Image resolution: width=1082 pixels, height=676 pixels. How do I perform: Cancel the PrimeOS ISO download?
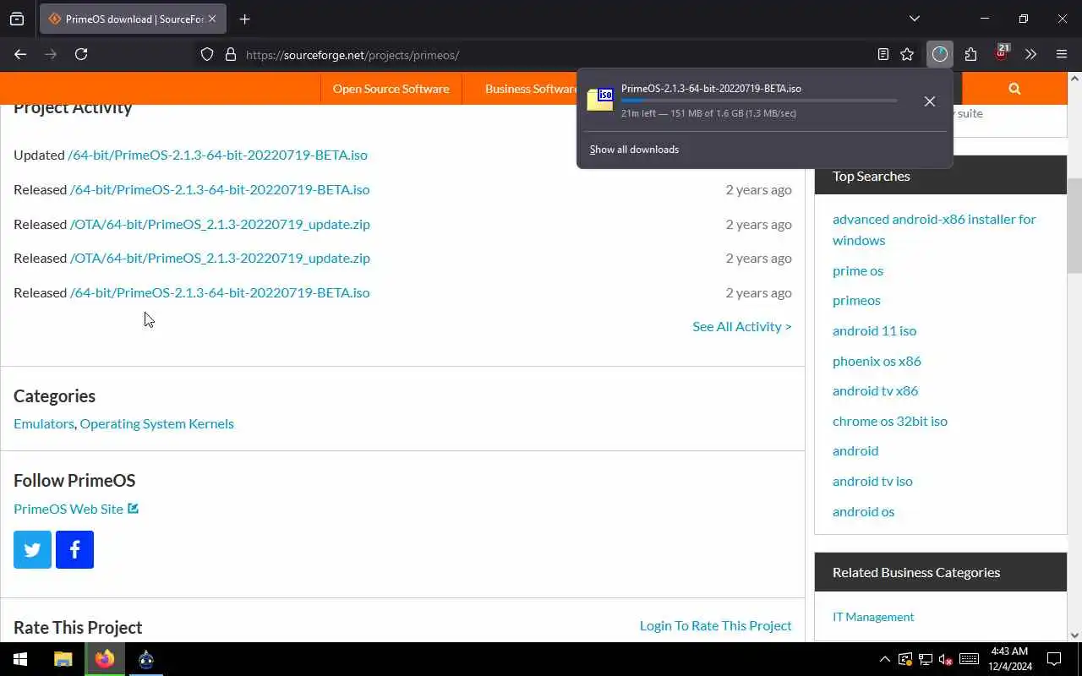coord(930,101)
